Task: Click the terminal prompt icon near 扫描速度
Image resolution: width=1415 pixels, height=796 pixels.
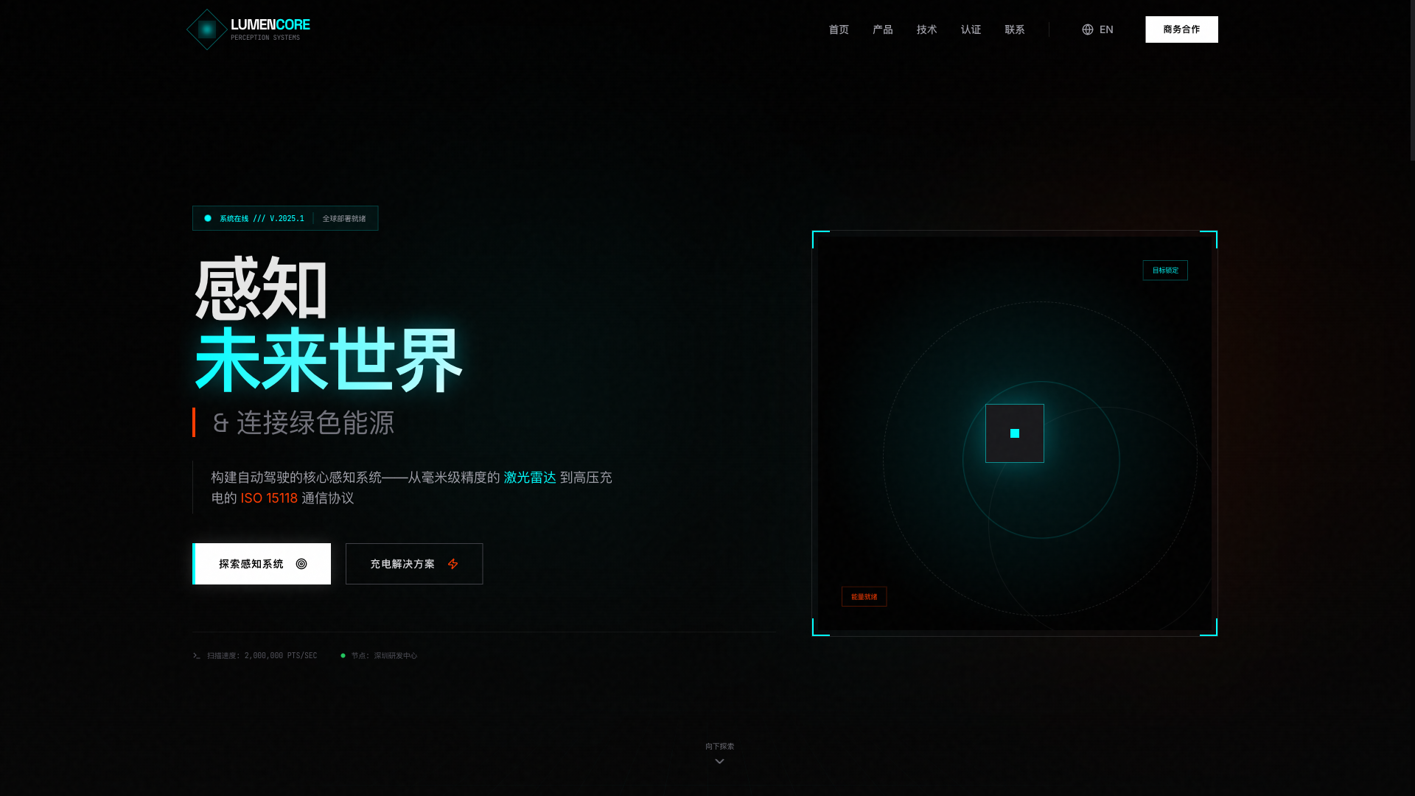Action: (x=195, y=654)
